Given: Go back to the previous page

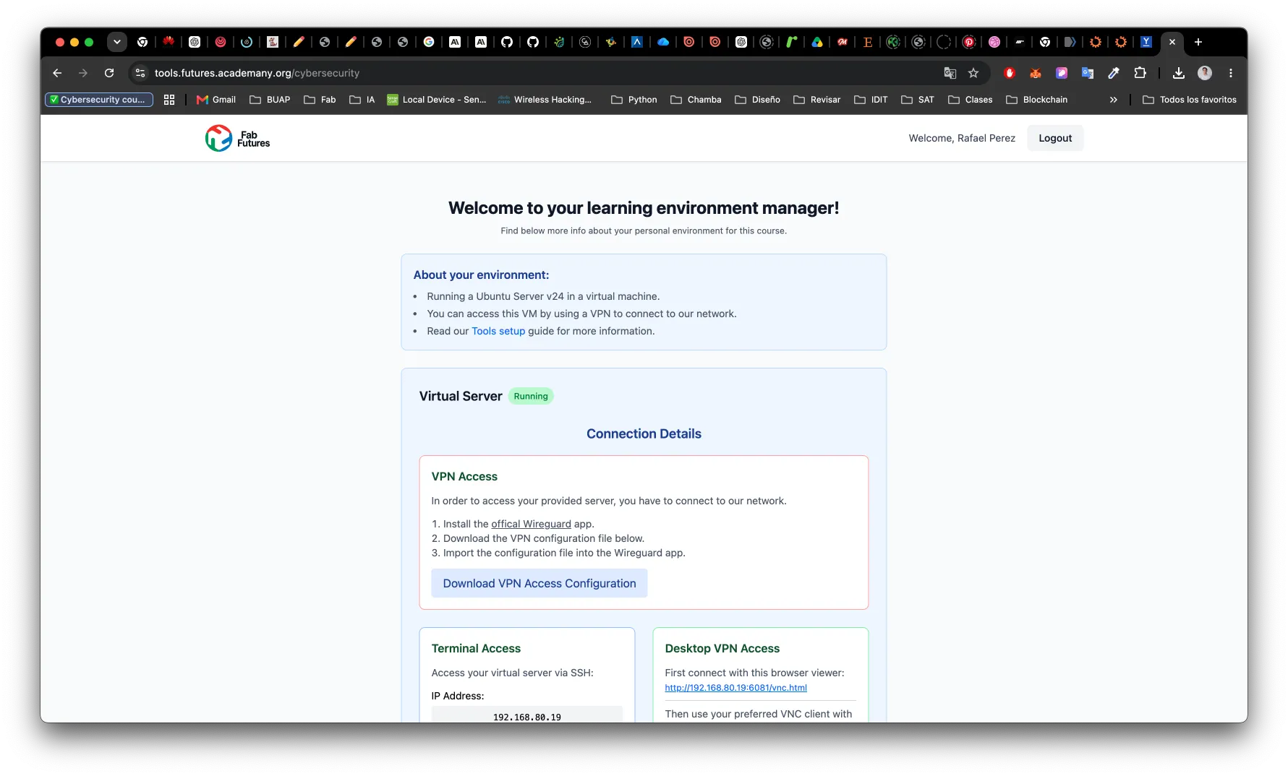Looking at the screenshot, I should click(57, 73).
